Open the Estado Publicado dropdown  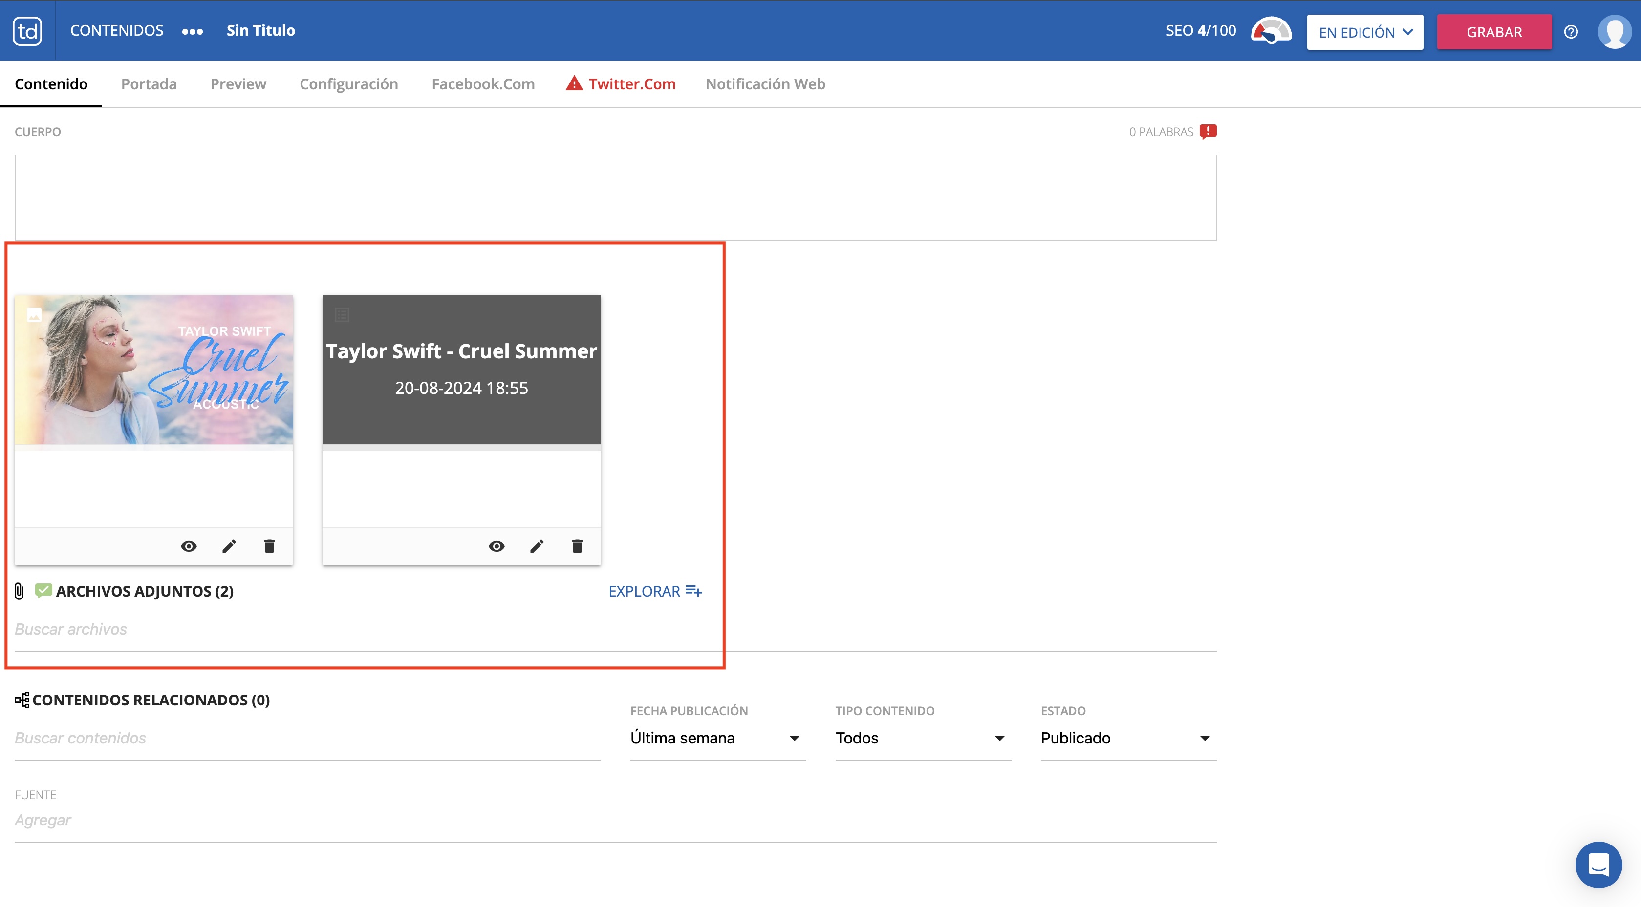1127,738
